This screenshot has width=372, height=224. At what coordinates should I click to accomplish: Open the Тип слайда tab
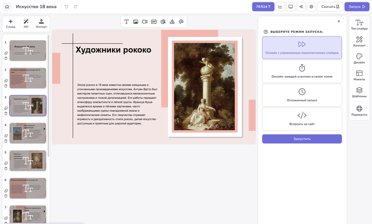click(x=359, y=24)
